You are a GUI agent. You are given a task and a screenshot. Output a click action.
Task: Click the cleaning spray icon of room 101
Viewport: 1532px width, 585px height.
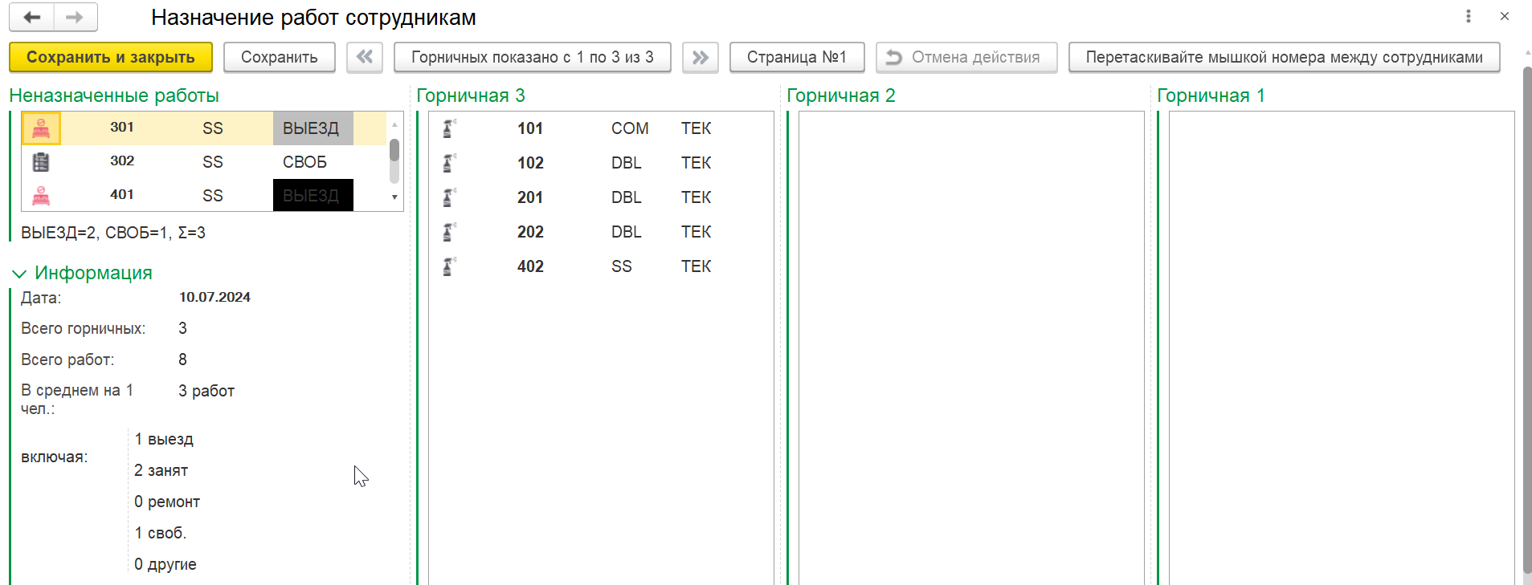[x=450, y=128]
